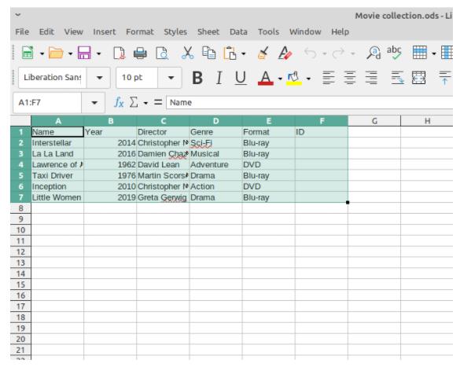Screen dimensions: 460x367
Task: Expand the Paste special arrow
Action: [243, 53]
